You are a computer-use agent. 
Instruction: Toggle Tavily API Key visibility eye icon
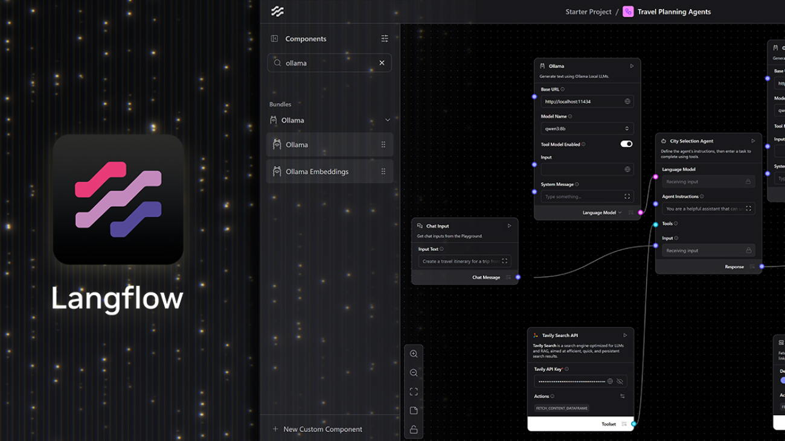[620, 381]
